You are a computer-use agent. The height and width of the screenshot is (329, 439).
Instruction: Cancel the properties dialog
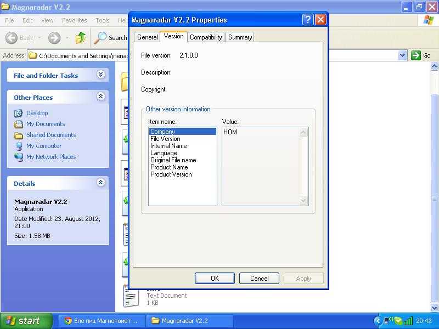tap(259, 279)
